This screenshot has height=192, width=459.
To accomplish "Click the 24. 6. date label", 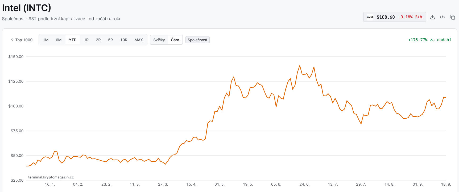I will (304, 184).
